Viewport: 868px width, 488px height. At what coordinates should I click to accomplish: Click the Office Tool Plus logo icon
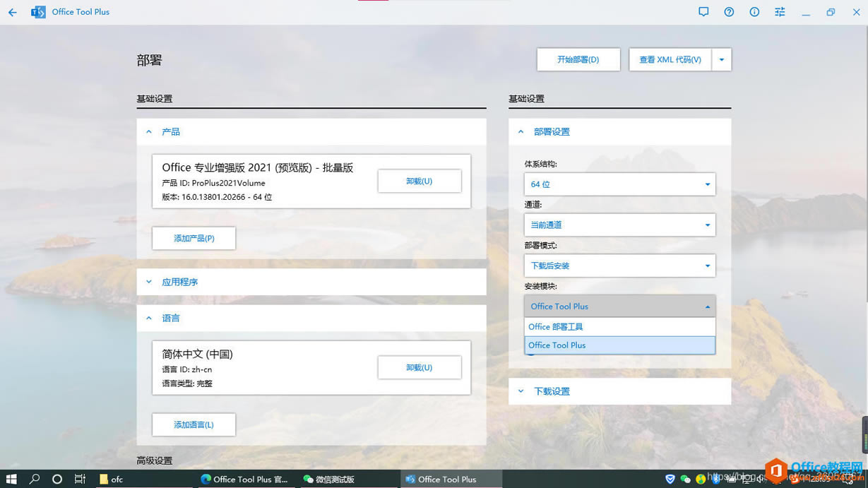[38, 12]
